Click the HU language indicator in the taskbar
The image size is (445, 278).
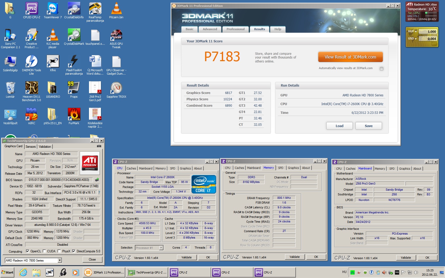point(344,272)
